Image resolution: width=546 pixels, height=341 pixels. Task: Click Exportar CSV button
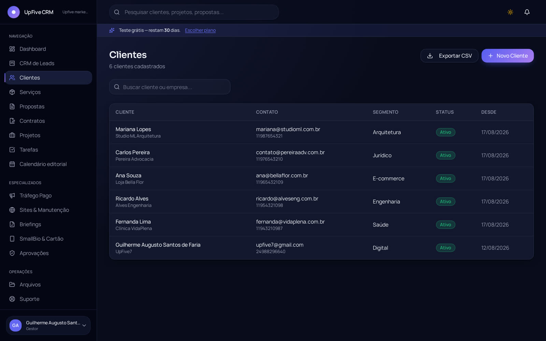pyautogui.click(x=449, y=56)
